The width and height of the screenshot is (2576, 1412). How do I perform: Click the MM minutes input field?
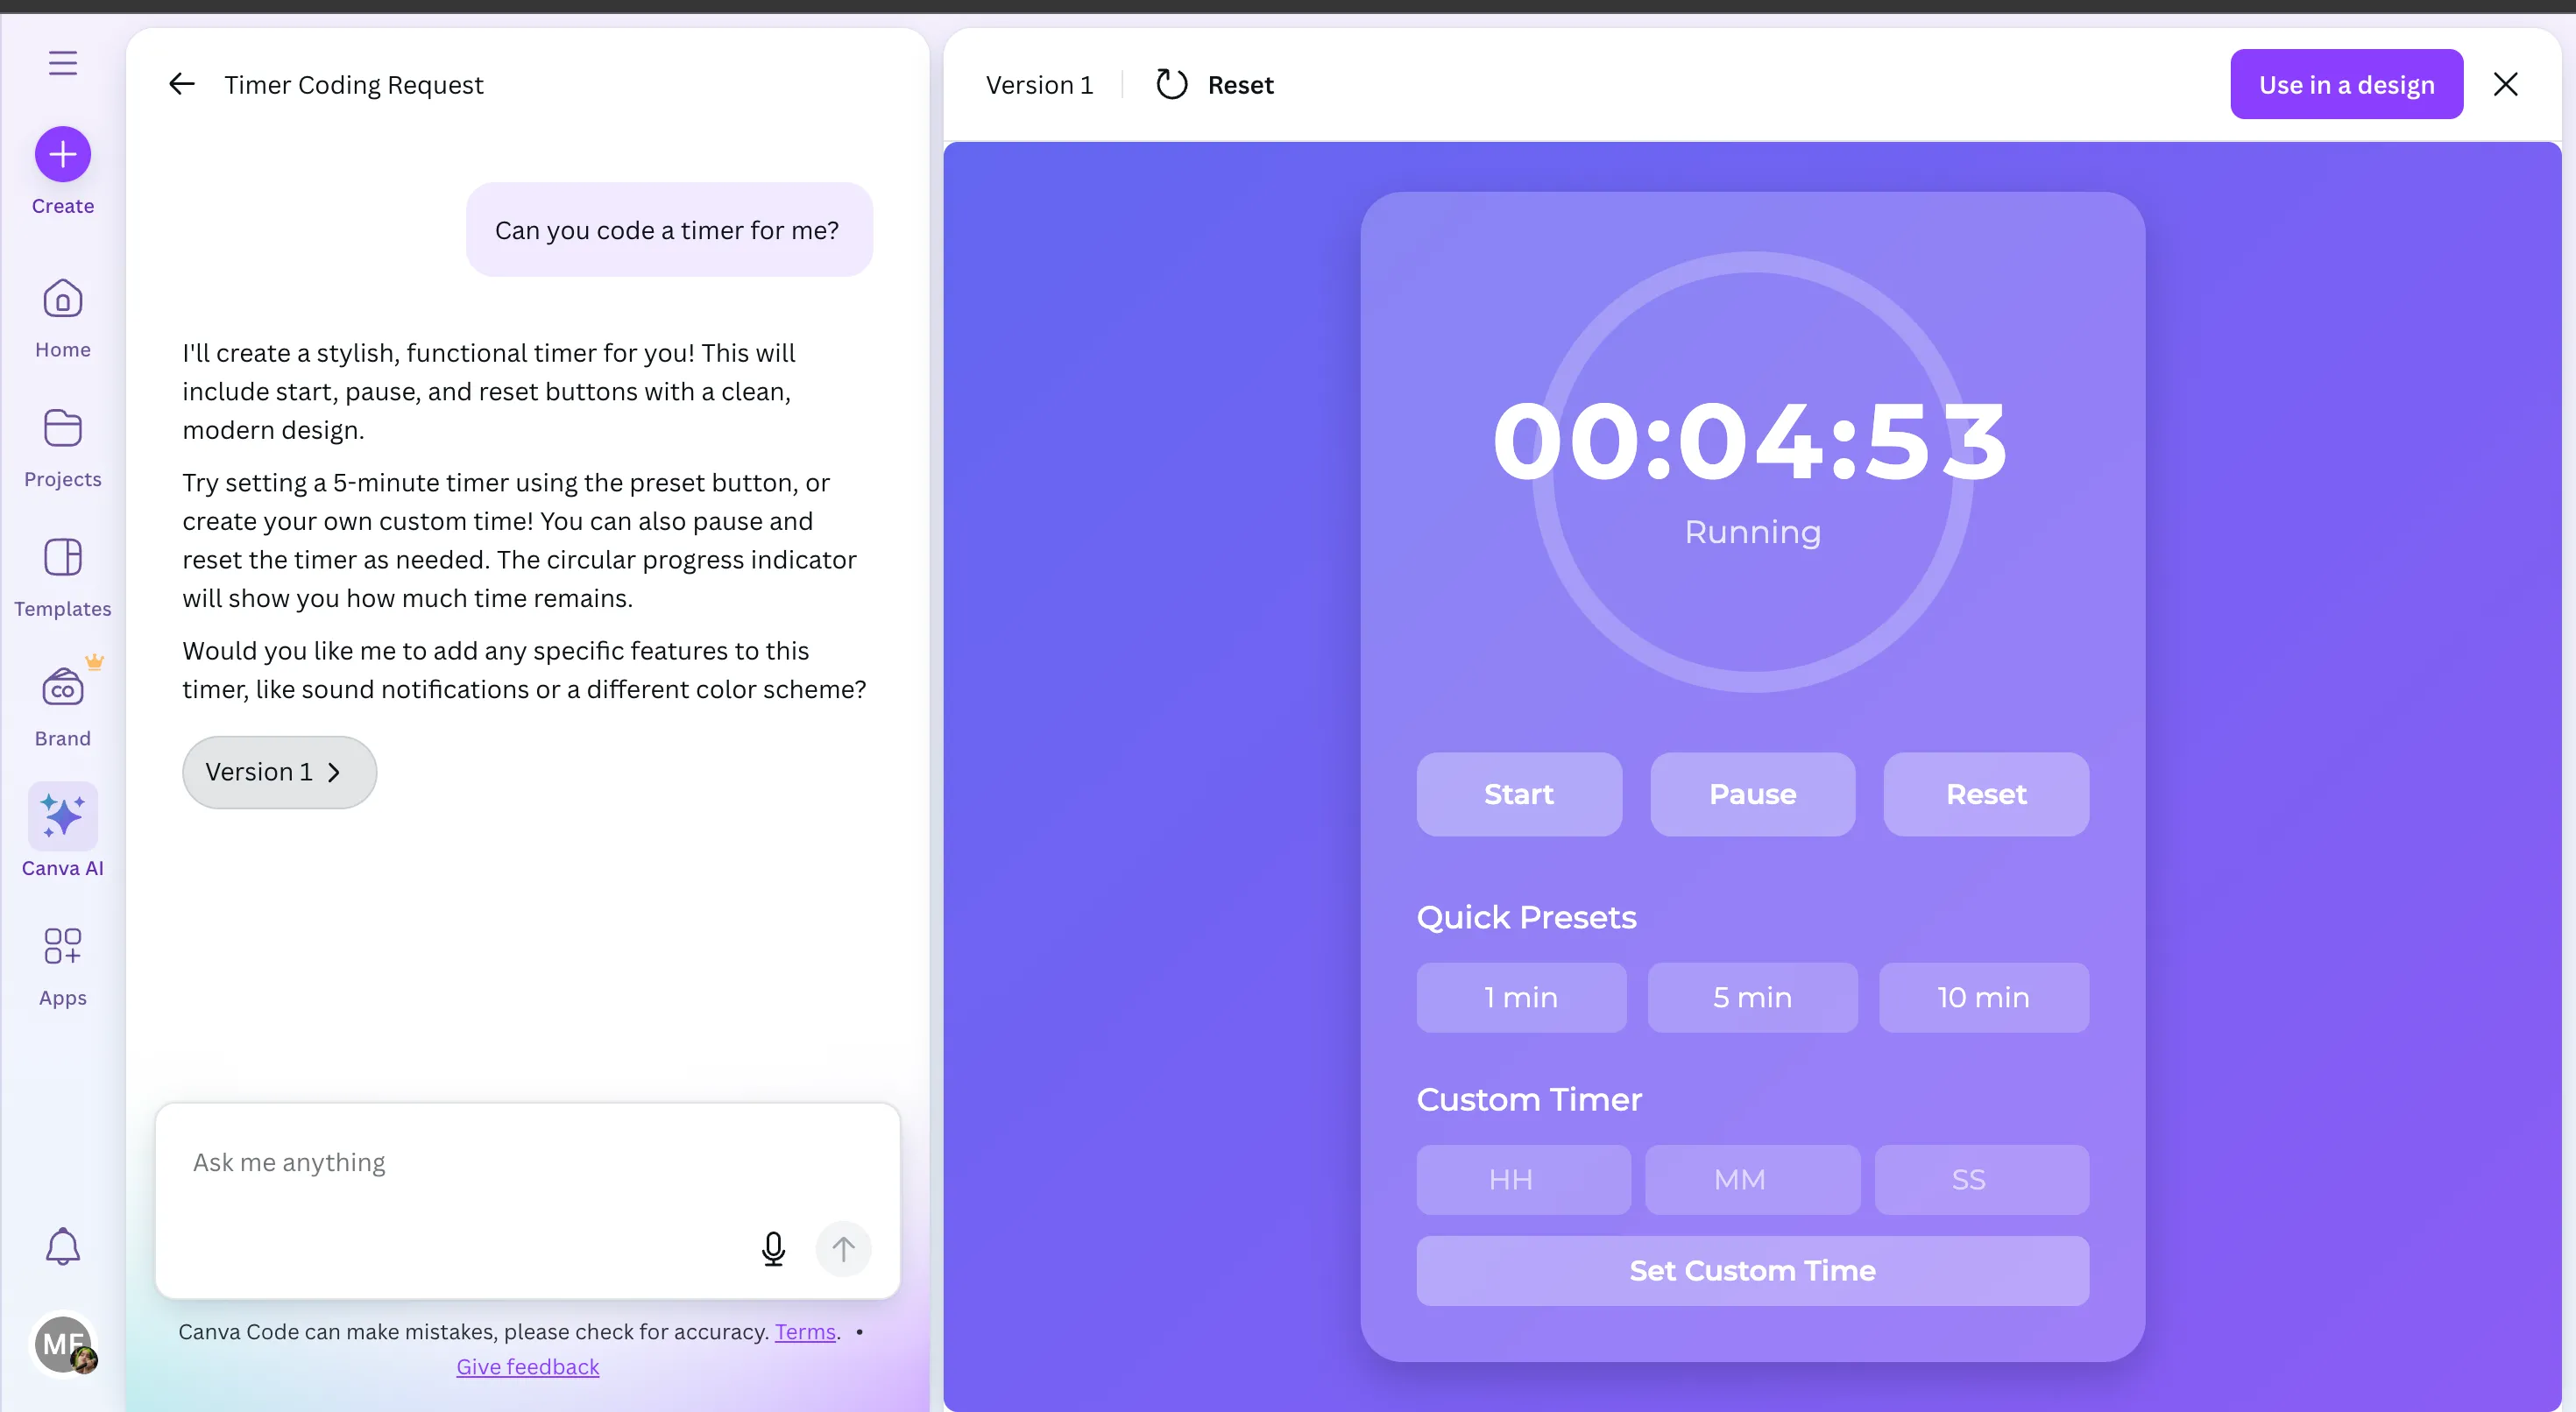(x=1752, y=1179)
